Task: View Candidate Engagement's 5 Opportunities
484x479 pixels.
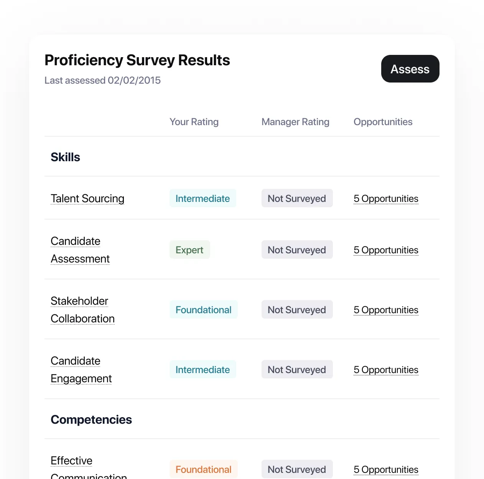Action: [386, 370]
